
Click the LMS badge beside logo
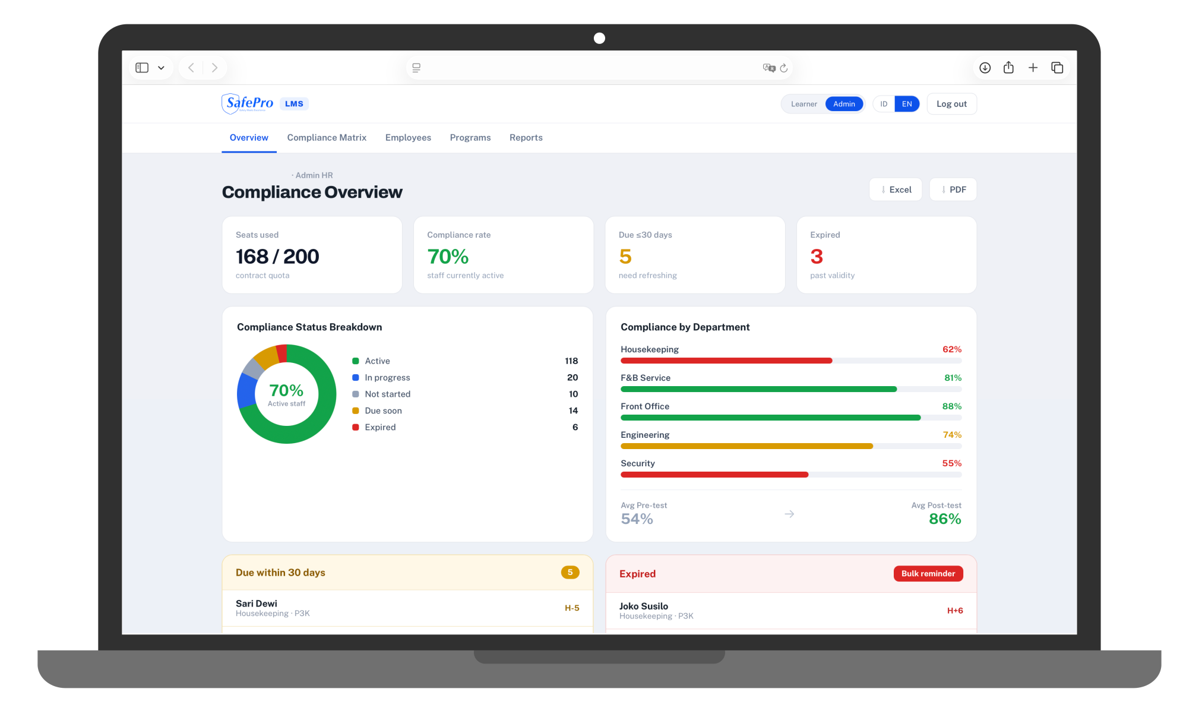(x=294, y=104)
